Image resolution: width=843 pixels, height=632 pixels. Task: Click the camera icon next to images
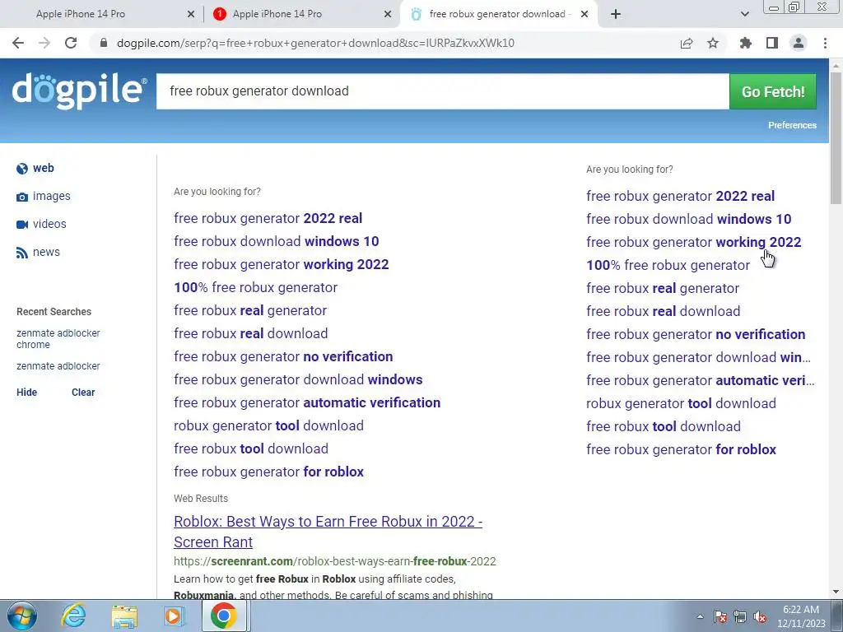22,197
